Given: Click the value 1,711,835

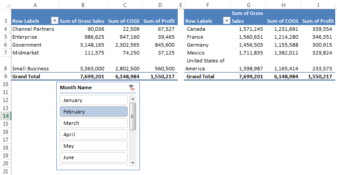Looking at the screenshot, I should click(x=251, y=53).
